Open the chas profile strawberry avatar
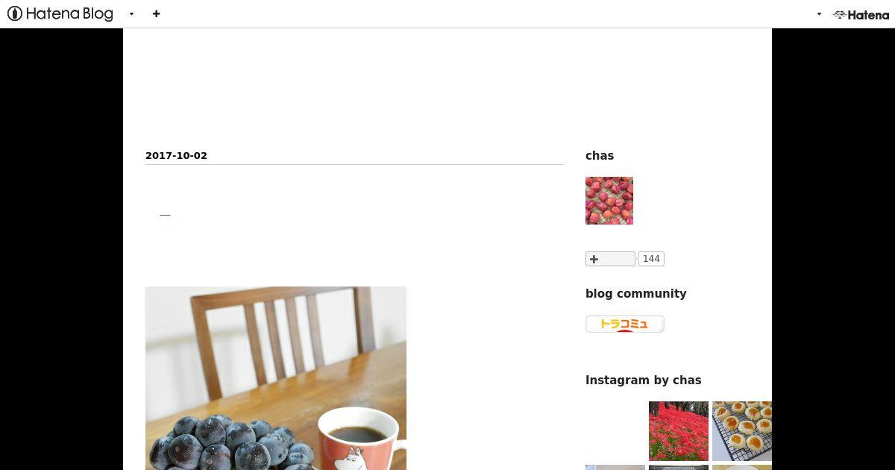This screenshot has width=895, height=470. click(x=609, y=201)
